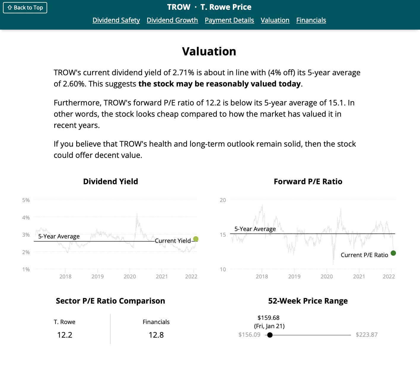The height and width of the screenshot is (372, 420).
Task: Click the Financials sector P/E value 12.8
Action: tap(156, 335)
